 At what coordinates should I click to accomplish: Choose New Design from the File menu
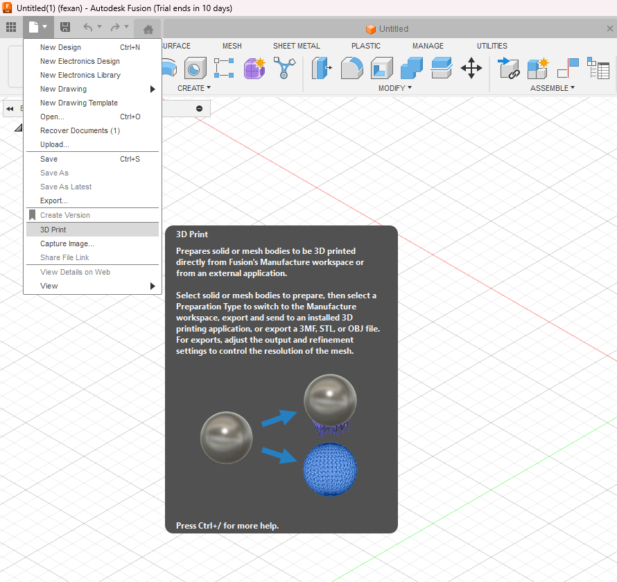click(92, 47)
